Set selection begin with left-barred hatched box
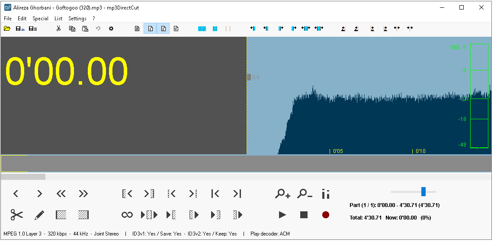This screenshot has width=494, height=242. point(61,215)
